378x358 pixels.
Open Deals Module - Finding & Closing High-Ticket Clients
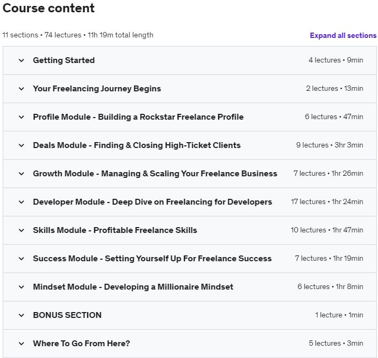point(137,145)
